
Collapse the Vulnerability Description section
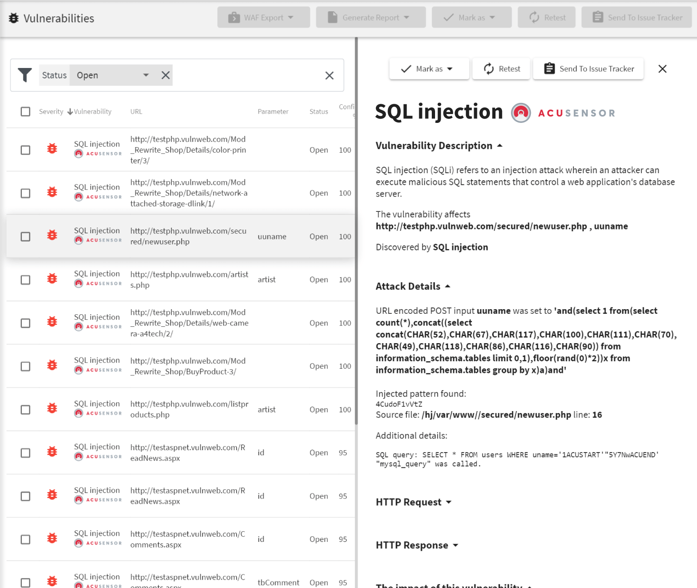500,145
